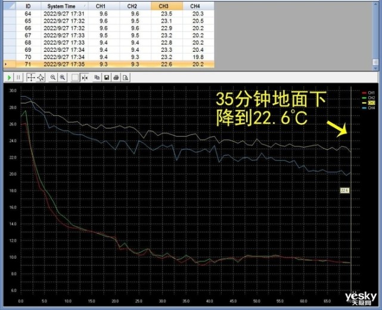Click CH4 value 19.8 in row 70

(198, 57)
